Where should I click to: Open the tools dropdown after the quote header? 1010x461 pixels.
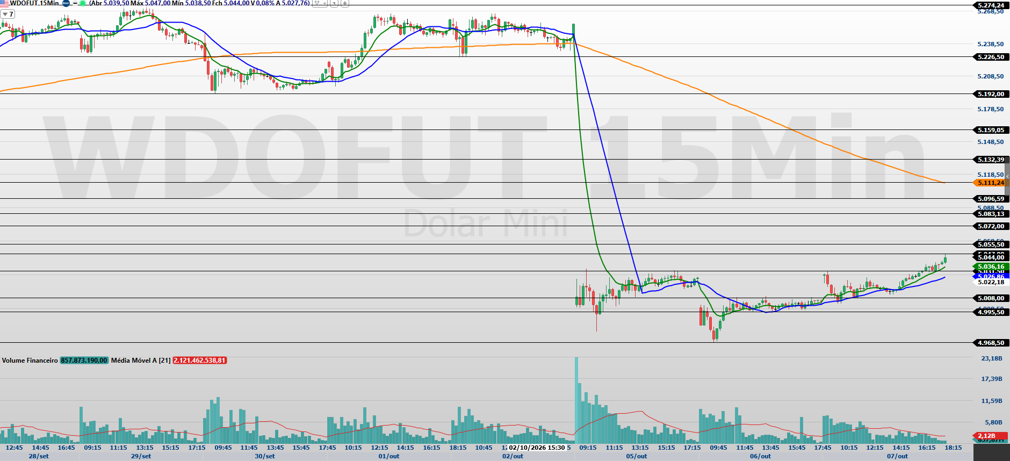[320, 3]
